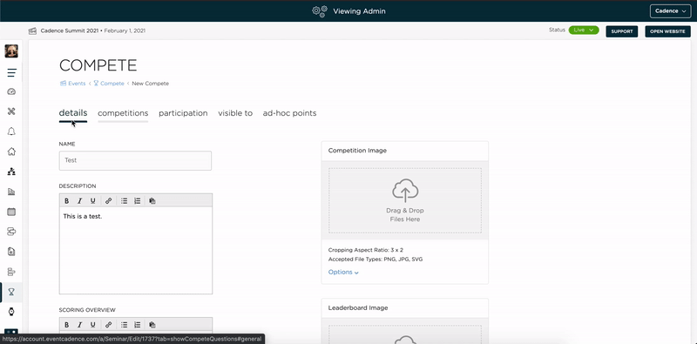Click 'Accepted File Types: PNG, JPG, SVG' text
The image size is (697, 344).
point(376,260)
